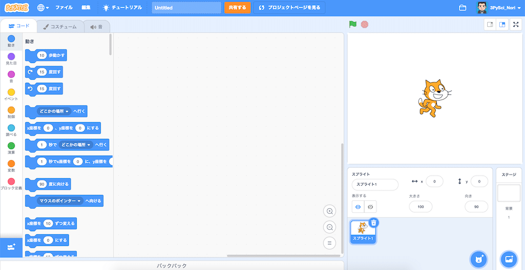The height and width of the screenshot is (270, 525).
Task: Show the sprite with eye icon
Action: click(x=358, y=207)
